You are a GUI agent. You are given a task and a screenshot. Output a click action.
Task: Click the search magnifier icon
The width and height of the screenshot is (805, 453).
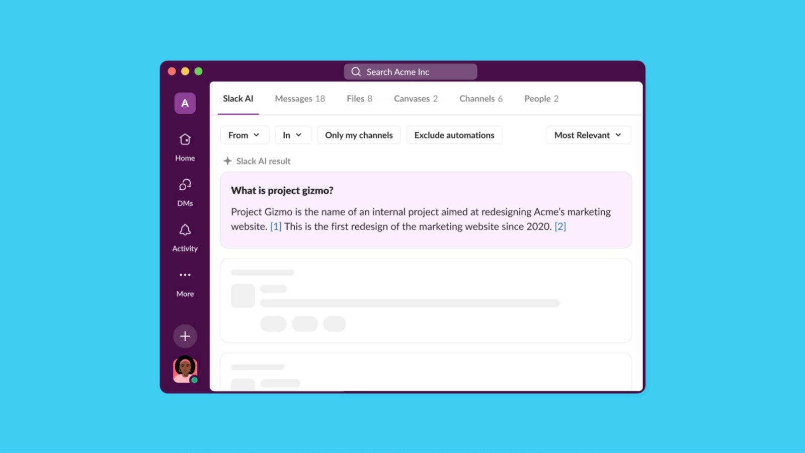point(356,71)
